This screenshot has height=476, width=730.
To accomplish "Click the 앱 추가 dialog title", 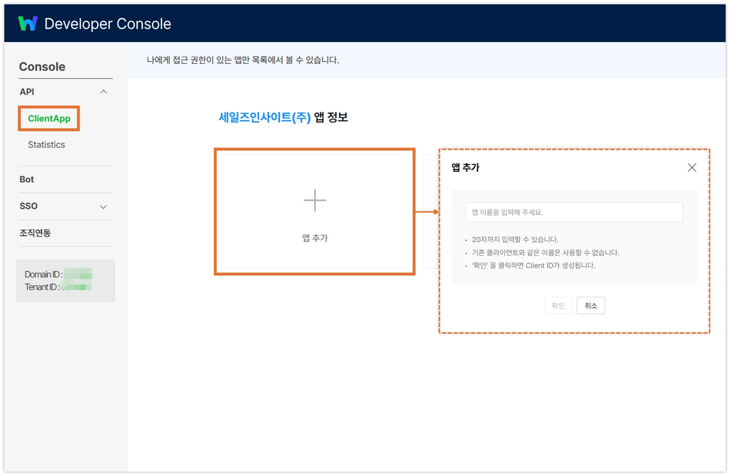I will [x=465, y=167].
